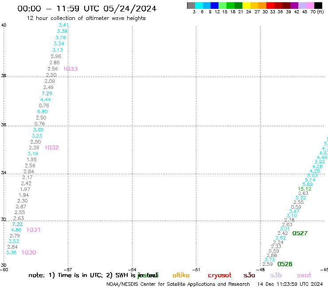328x288 pixels.
Task: Click the cyan value '3.53'
Action: point(14,241)
